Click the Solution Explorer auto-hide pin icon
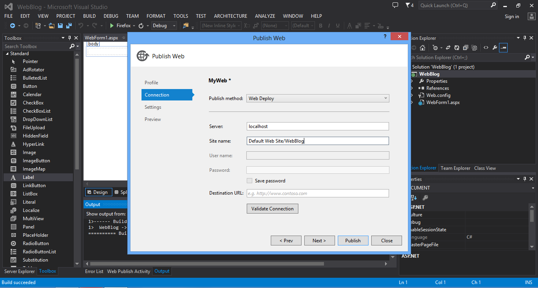This screenshot has width=538, height=288. (x=524, y=38)
